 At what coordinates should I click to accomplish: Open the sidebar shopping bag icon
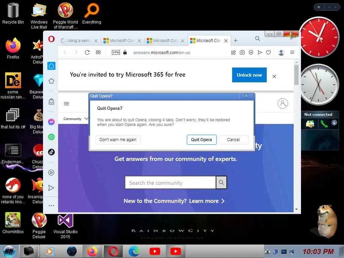click(x=51, y=101)
